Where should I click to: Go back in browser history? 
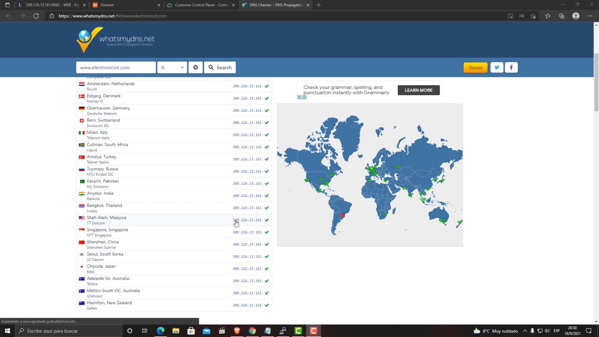[x=8, y=16]
